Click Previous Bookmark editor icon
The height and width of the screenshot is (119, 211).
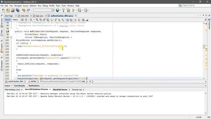click(x=56, y=20)
